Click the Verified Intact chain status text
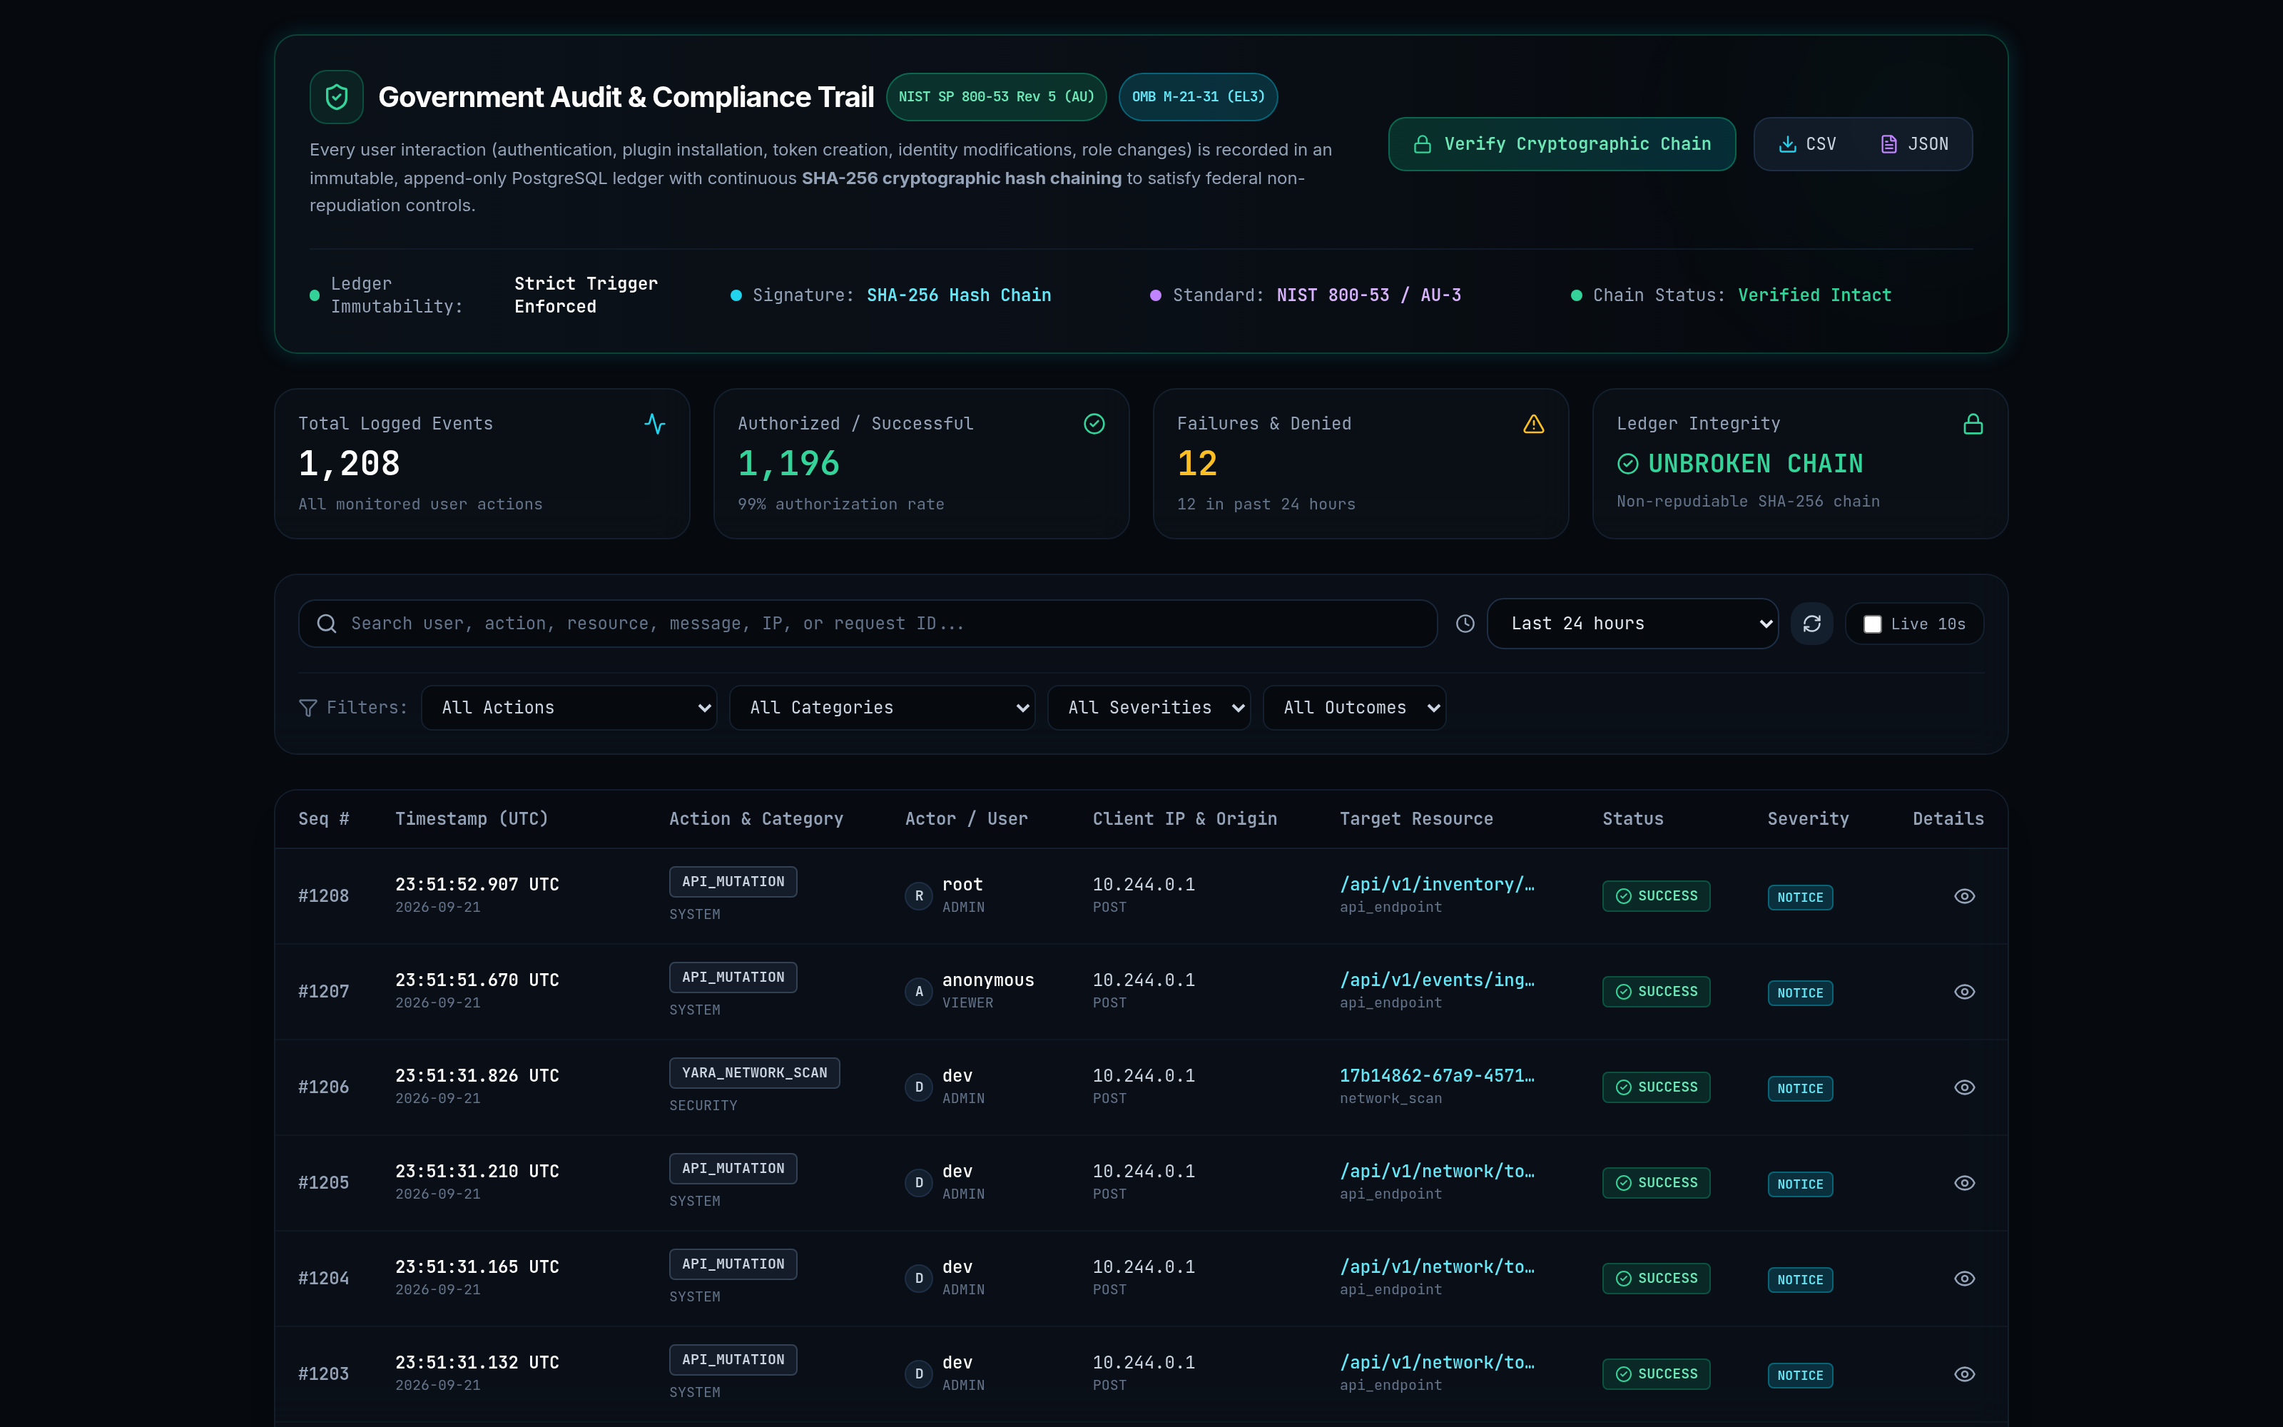This screenshot has width=2283, height=1427. 1814,295
